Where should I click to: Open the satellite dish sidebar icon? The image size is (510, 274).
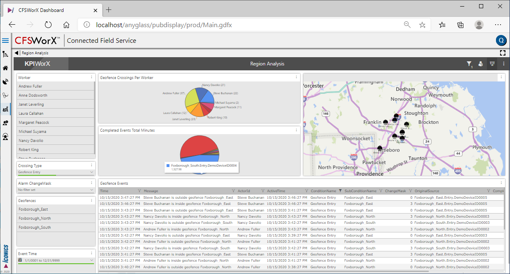5,82
